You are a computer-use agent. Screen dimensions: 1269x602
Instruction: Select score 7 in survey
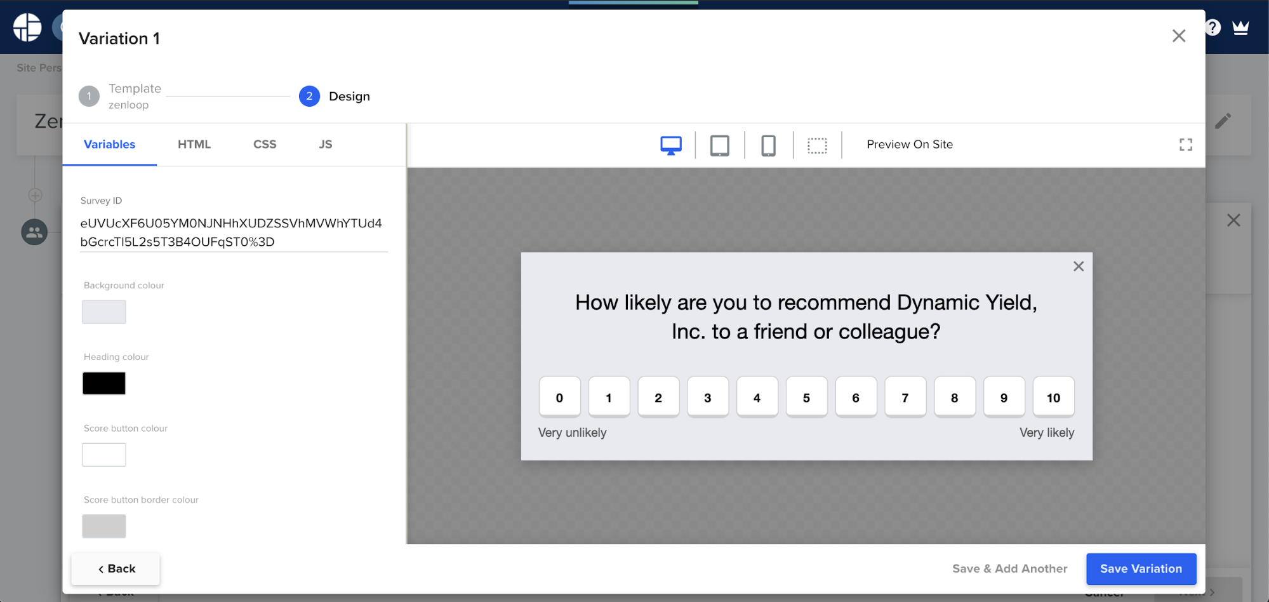point(905,397)
